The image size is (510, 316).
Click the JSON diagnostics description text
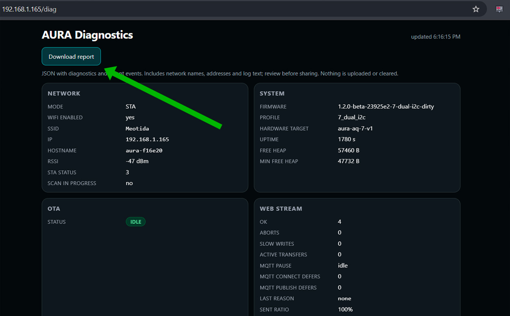click(x=220, y=74)
